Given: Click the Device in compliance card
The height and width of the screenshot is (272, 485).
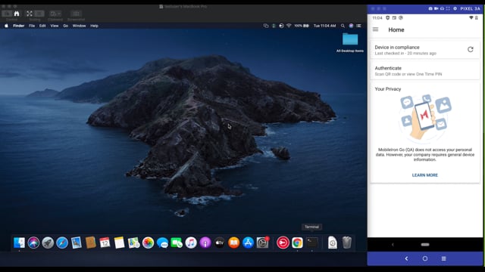Looking at the screenshot, I should pyautogui.click(x=424, y=50).
